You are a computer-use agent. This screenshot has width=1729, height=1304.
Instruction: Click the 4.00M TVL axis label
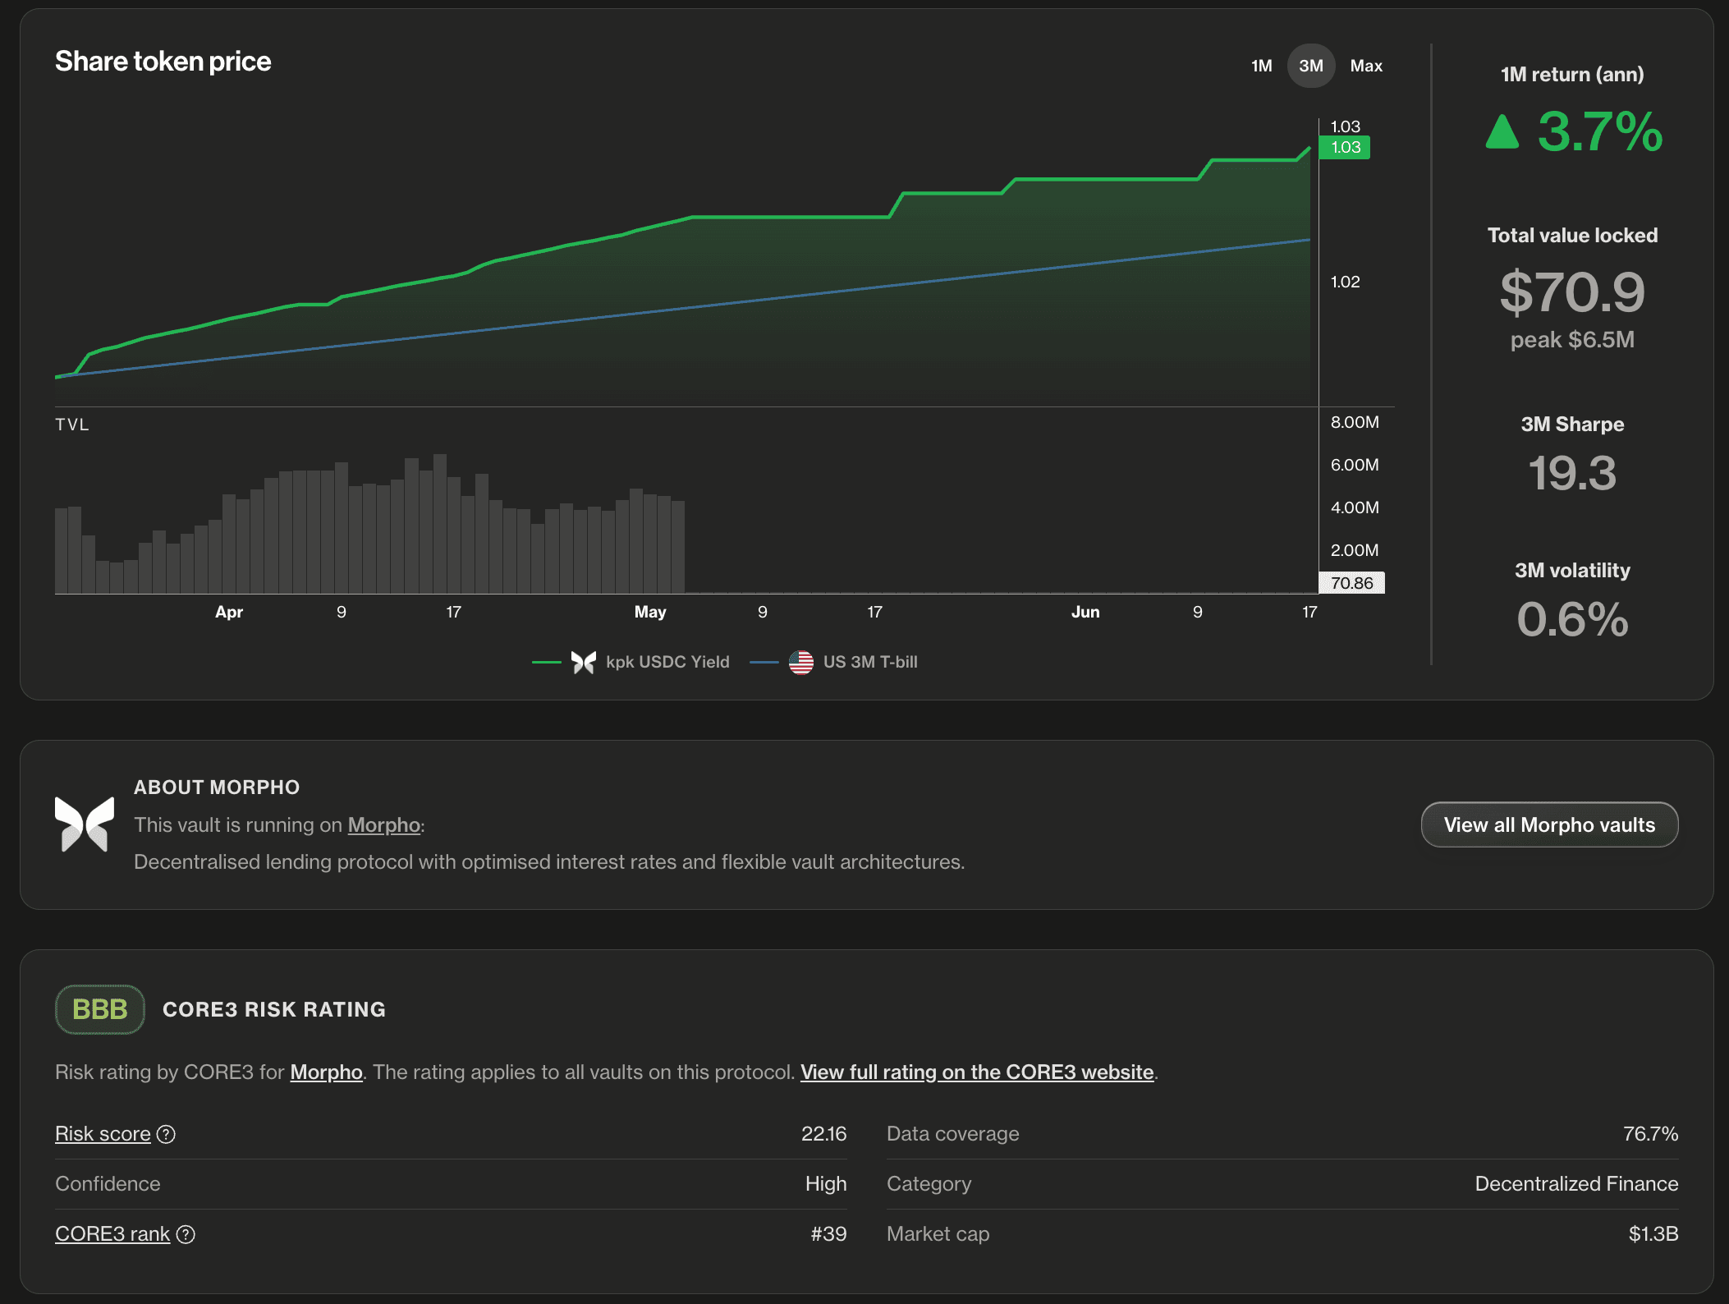(1355, 507)
